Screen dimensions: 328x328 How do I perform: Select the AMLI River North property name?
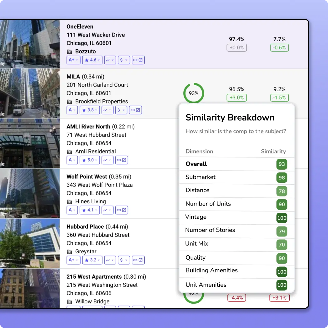[x=88, y=127]
